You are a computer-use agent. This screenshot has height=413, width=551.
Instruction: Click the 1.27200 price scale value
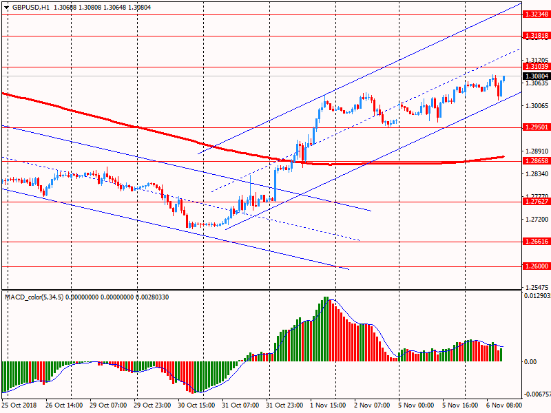[x=537, y=219]
